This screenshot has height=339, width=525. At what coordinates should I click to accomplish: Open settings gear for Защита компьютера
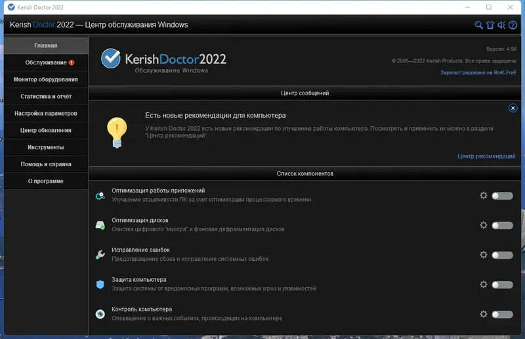(483, 284)
